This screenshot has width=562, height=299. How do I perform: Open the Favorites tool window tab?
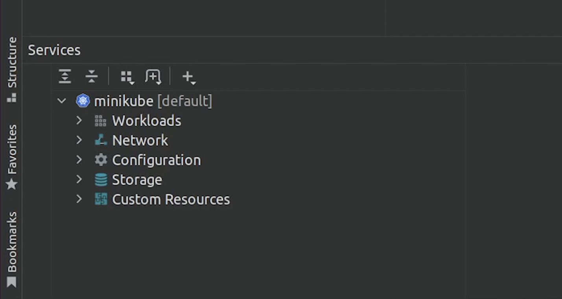[x=12, y=156]
